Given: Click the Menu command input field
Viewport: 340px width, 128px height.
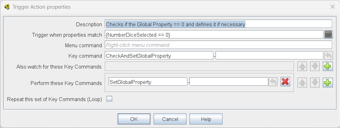Looking at the screenshot, I should [219, 45].
